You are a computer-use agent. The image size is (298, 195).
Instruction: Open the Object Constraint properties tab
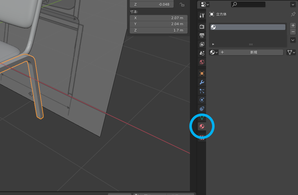point(202,109)
